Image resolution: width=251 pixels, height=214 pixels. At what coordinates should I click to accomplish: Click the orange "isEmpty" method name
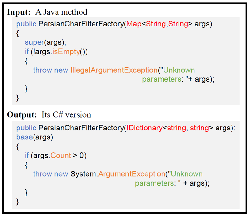point(66,52)
